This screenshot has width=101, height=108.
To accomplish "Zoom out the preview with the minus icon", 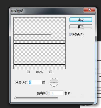I will pos(28,72).
